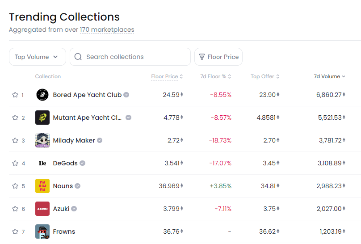Open the Top Volume dropdown
Image resolution: width=361 pixels, height=244 pixels.
pos(38,57)
